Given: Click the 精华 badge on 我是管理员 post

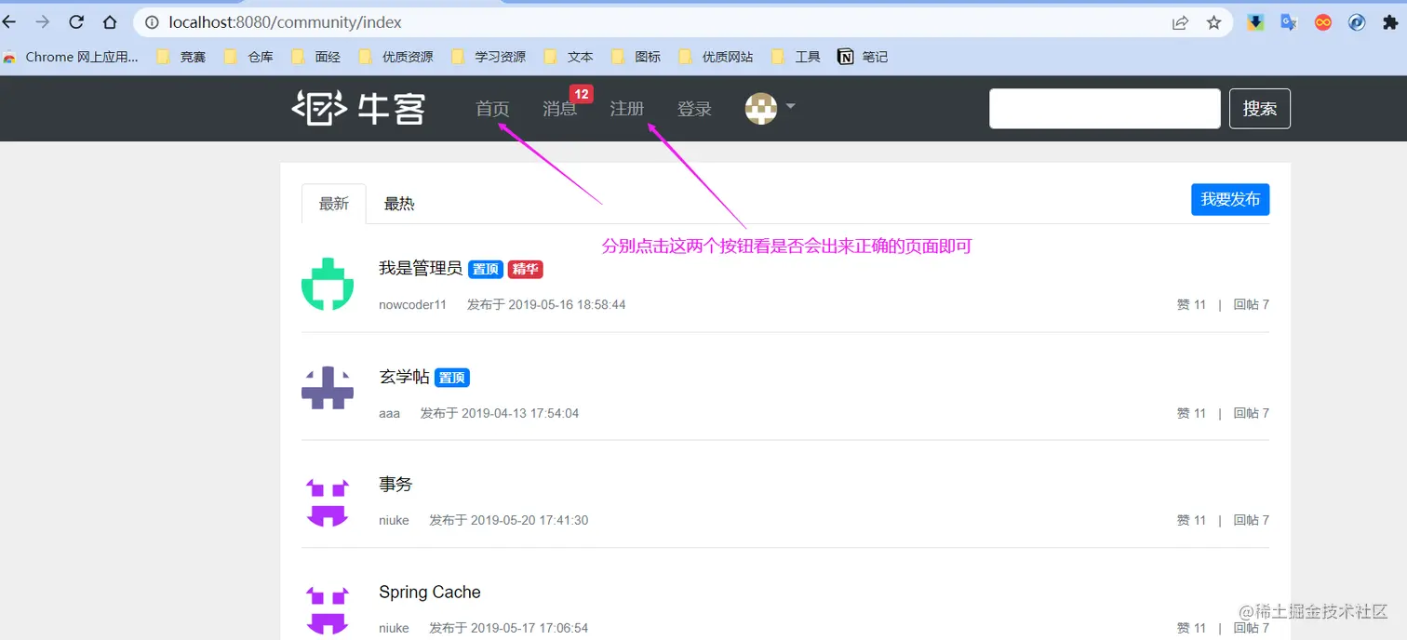Looking at the screenshot, I should click(526, 270).
